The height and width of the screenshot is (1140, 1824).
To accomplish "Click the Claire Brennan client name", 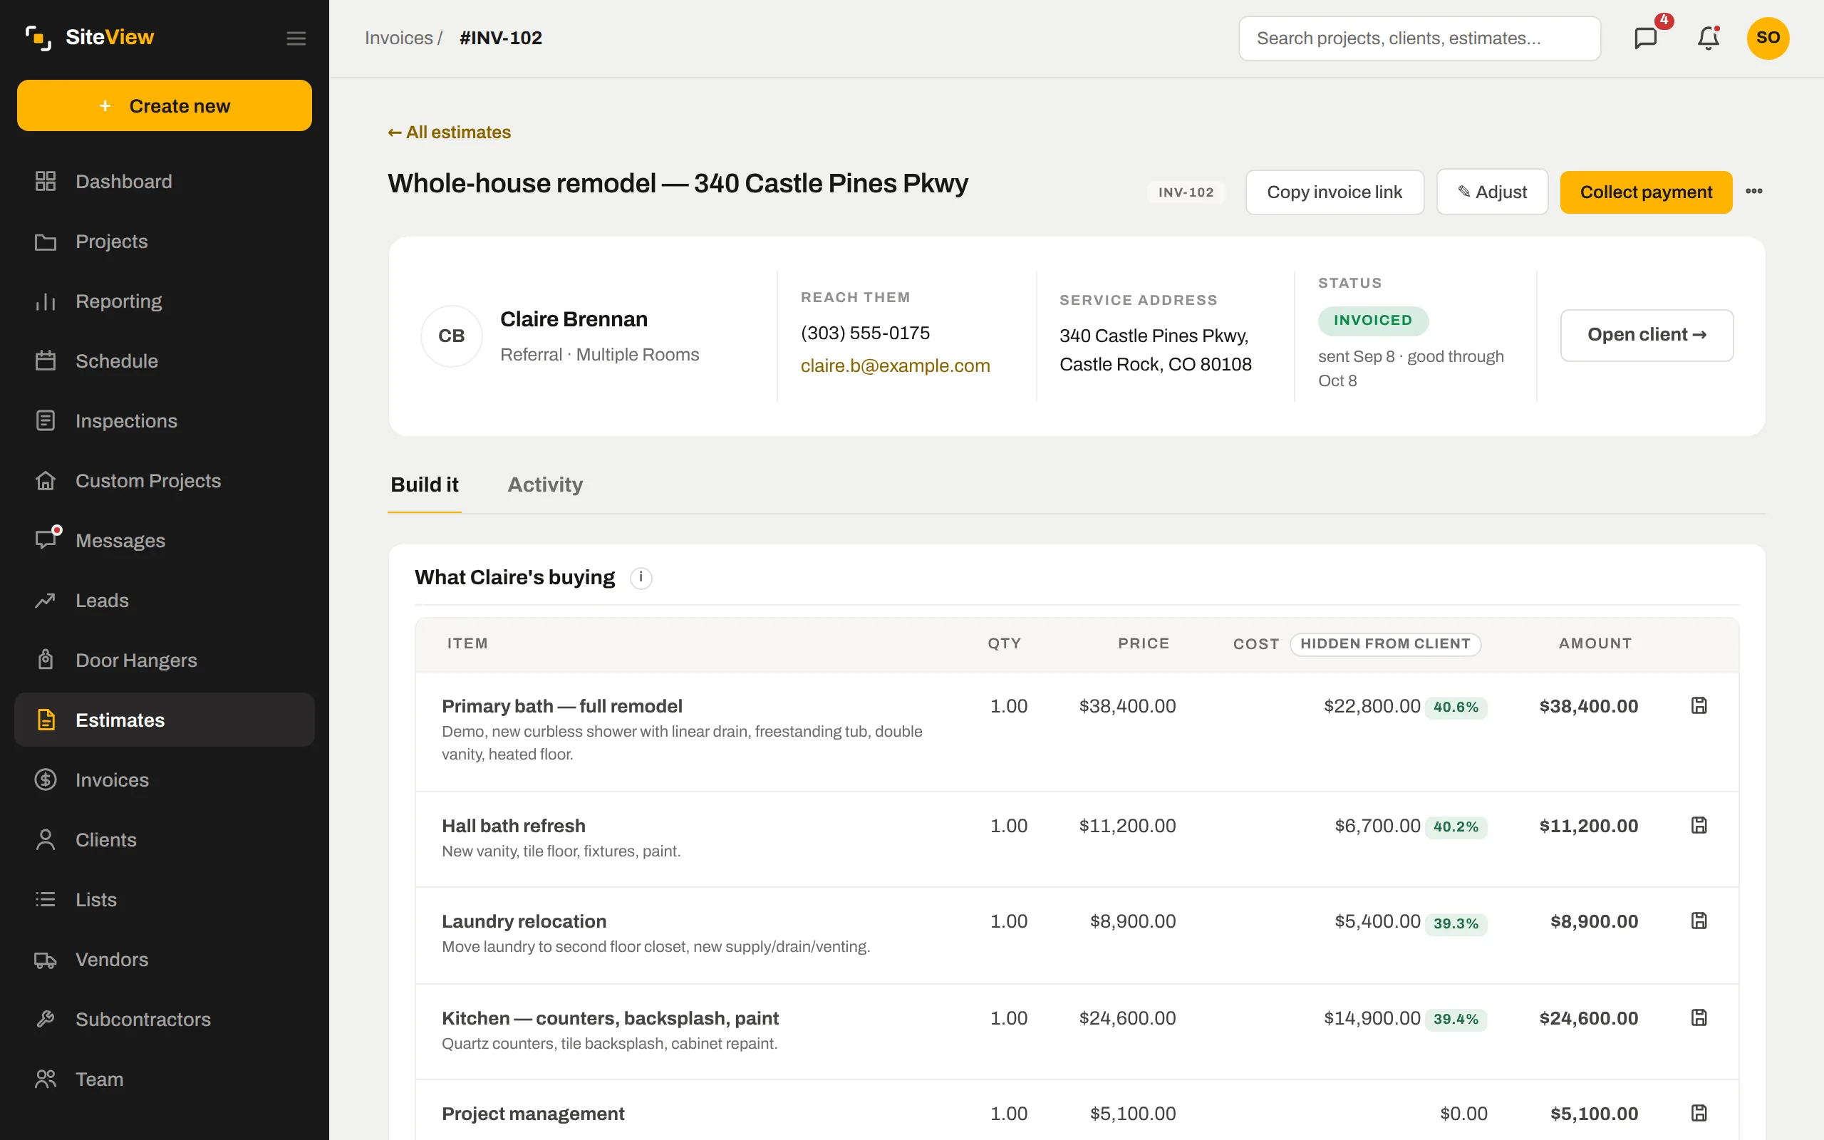I will click(x=574, y=319).
